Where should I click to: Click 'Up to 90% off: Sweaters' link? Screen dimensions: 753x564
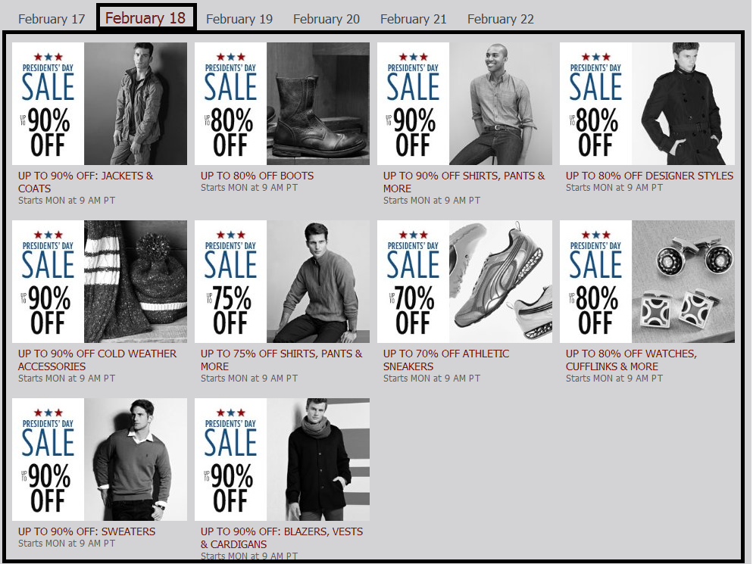click(x=86, y=531)
